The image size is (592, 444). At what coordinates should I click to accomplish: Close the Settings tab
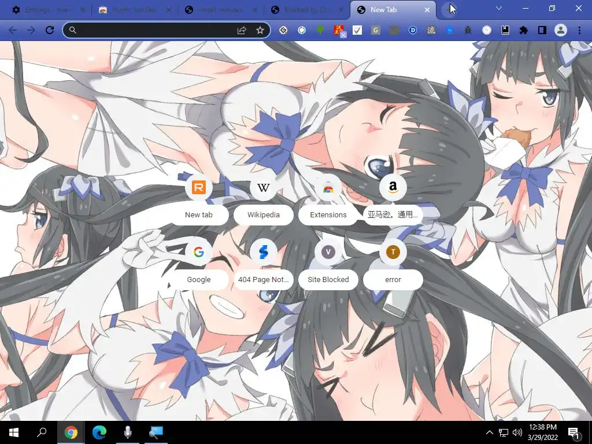[83, 10]
